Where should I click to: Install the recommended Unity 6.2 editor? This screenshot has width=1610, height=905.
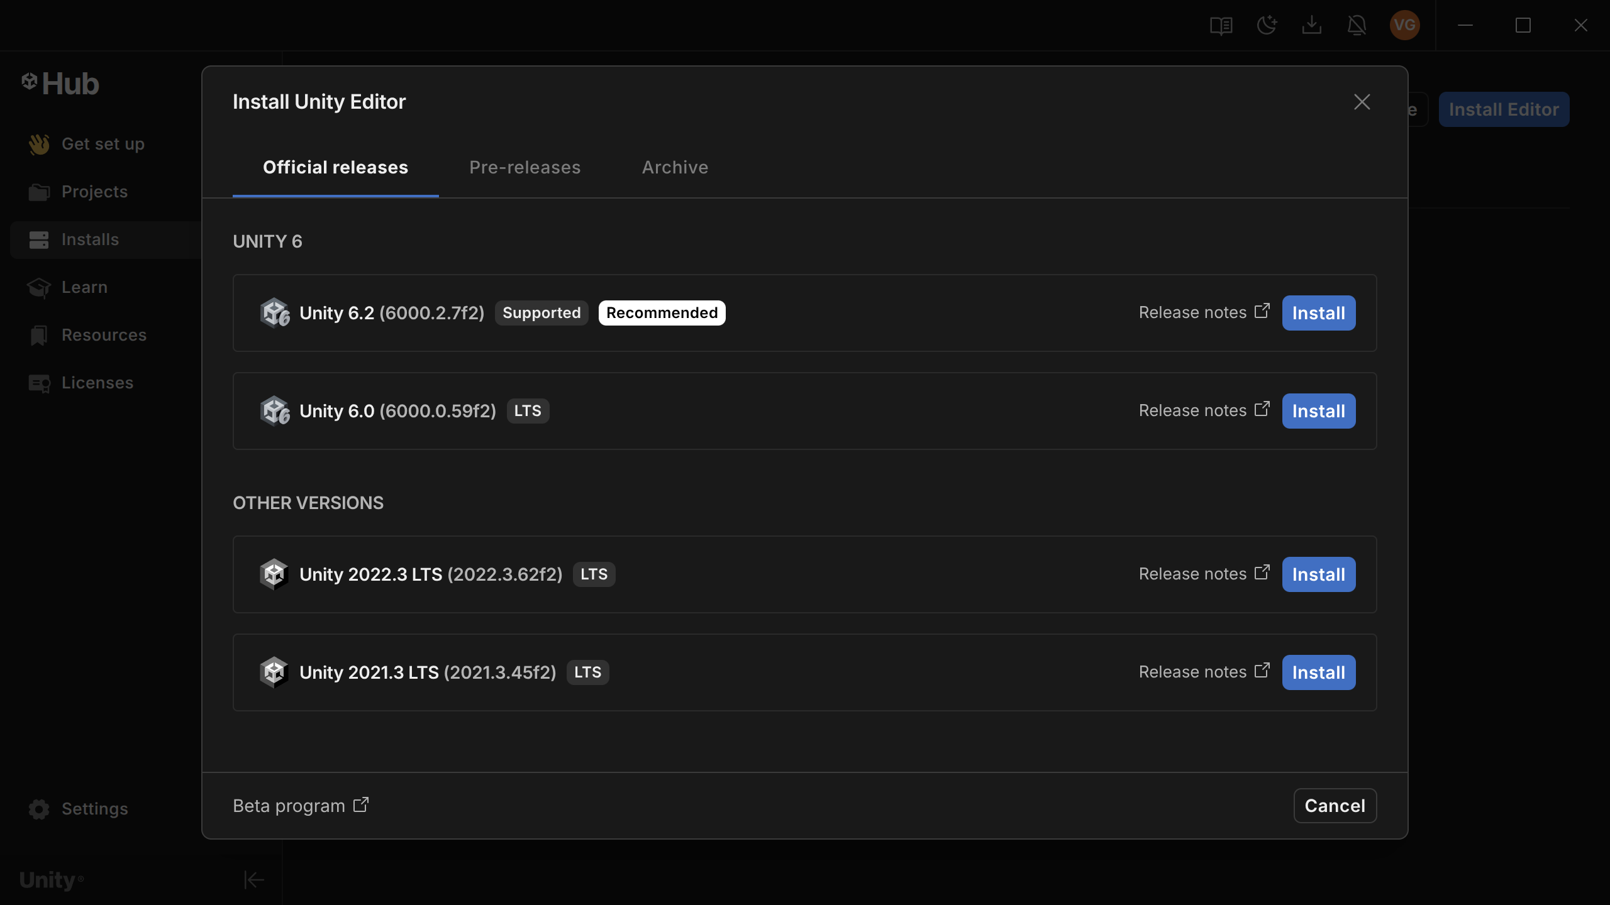[1318, 313]
